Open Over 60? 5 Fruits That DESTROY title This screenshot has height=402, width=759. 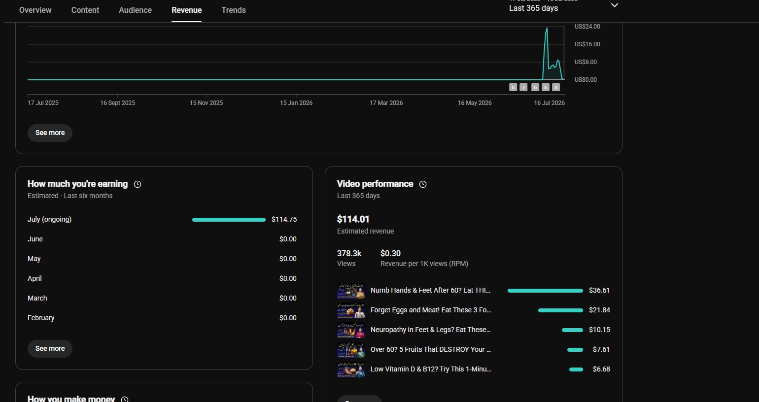click(431, 350)
